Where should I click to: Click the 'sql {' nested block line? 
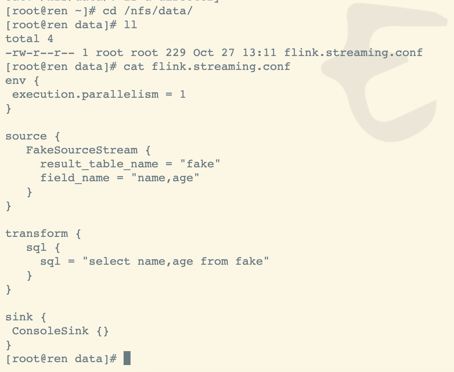coord(43,248)
